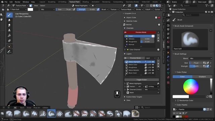Open Color Channel settings gear
The image size is (215, 121).
[158, 49]
